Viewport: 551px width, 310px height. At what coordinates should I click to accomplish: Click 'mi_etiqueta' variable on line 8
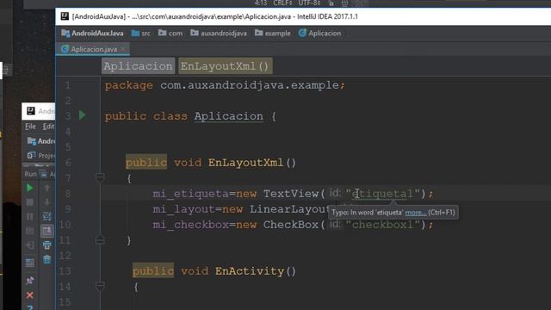[191, 194]
